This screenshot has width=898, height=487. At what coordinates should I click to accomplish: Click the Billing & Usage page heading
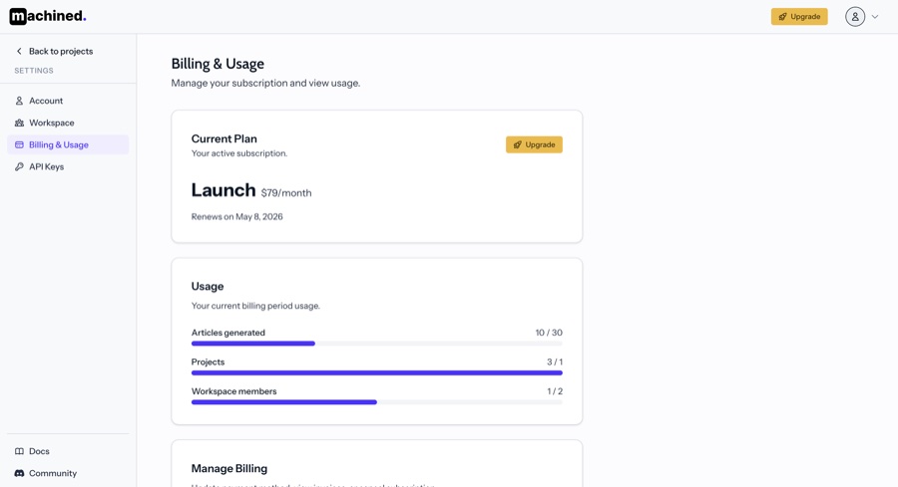tap(218, 64)
